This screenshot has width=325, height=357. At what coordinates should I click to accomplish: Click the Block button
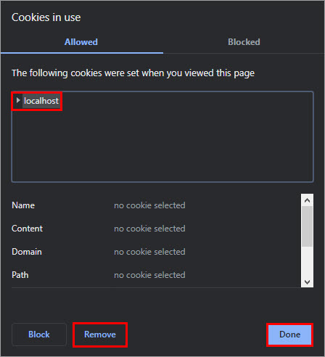point(39,335)
